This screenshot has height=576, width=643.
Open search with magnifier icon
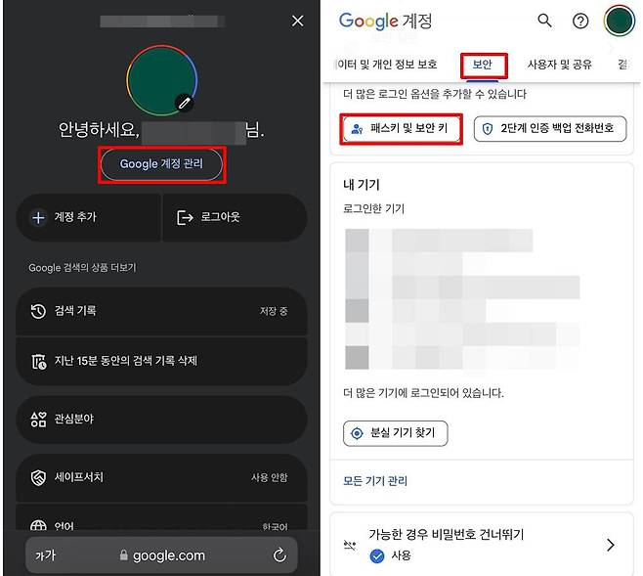pos(544,21)
